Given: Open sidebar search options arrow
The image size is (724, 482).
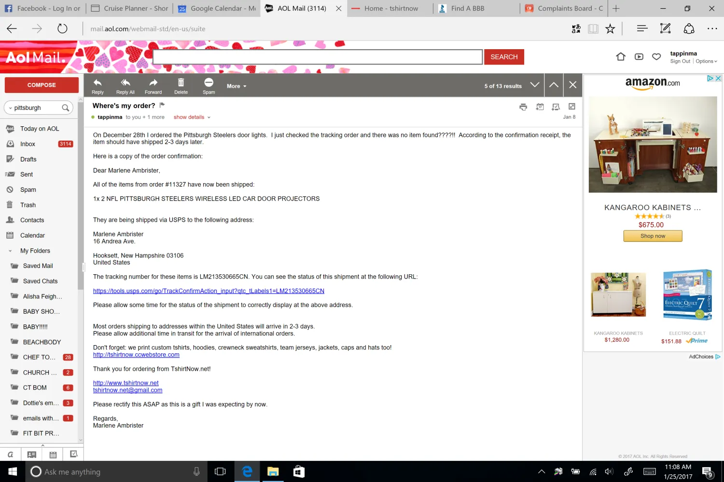Looking at the screenshot, I should tap(10, 108).
